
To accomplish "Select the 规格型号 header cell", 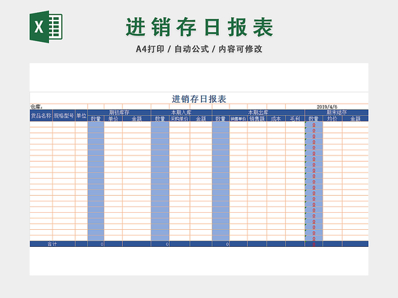I will pos(64,116).
